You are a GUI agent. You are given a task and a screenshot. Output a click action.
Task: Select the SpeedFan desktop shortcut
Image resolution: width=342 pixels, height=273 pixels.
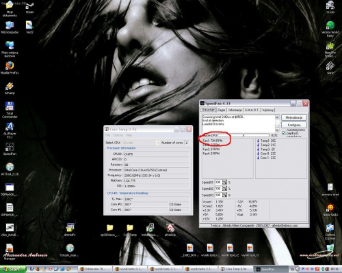(10, 149)
